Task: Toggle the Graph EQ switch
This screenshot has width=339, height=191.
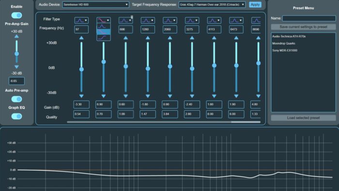Action: click(16, 116)
